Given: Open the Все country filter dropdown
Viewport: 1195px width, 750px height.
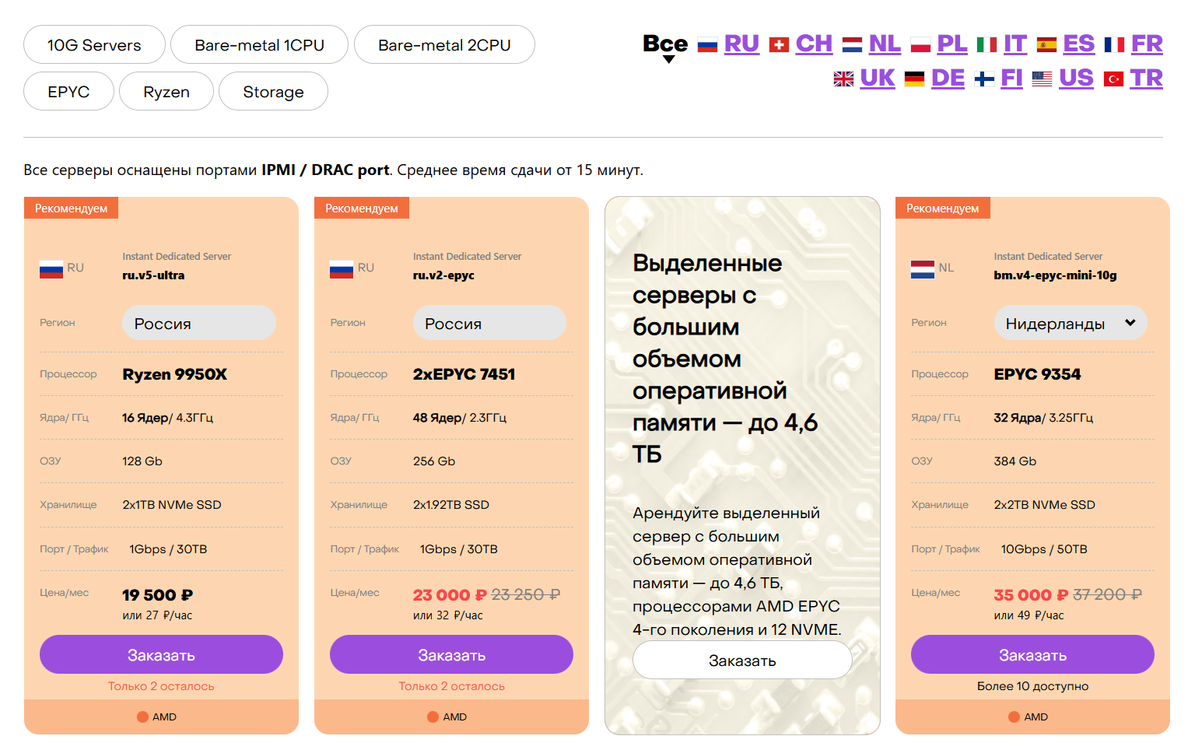Looking at the screenshot, I should coord(666,47).
